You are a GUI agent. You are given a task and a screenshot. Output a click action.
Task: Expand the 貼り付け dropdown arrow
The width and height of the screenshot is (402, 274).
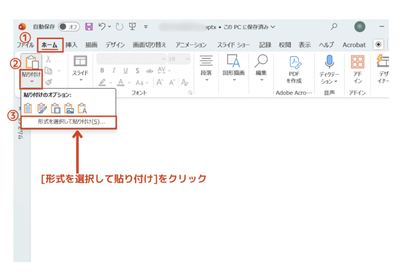[x=32, y=81]
